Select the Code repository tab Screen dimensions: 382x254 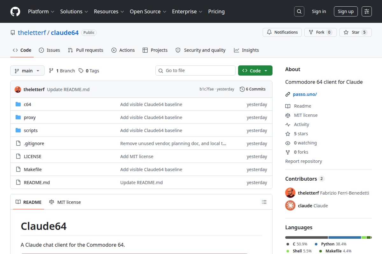coord(22,50)
